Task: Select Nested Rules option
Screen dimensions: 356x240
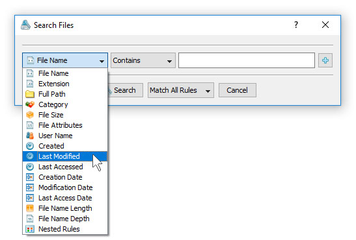Action: click(x=65, y=229)
